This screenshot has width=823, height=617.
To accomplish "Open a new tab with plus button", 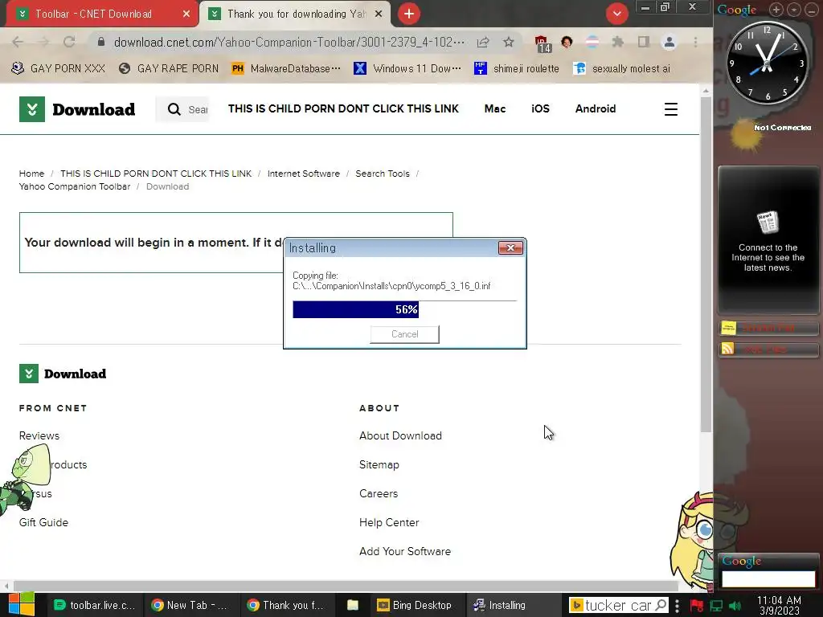I will (x=409, y=14).
